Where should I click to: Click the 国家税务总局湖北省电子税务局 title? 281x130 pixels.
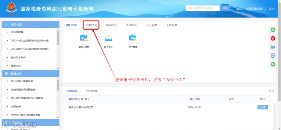[x=57, y=9]
